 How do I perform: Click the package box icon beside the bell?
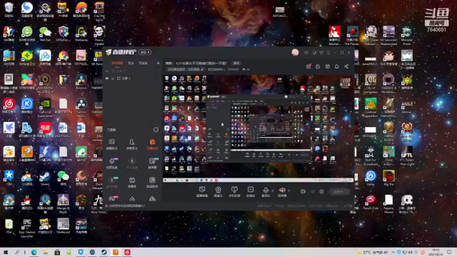[x=327, y=66]
